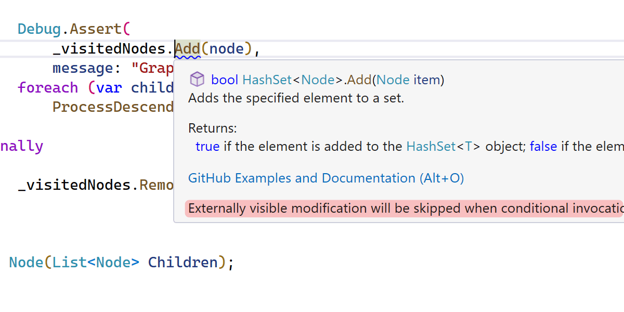Screen dimensions: 624x312
Task: Click the 'true' keyword in Returns text
Action: click(x=207, y=147)
